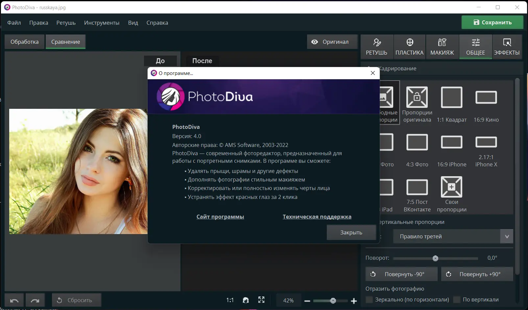
Task: Maximize the PhotoDiva window
Action: [x=498, y=7]
